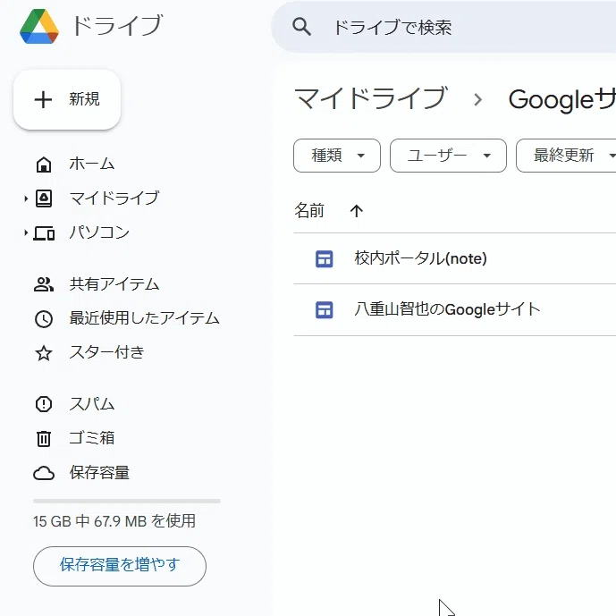Click the スパム warning icon
This screenshot has width=616, height=616.
[x=44, y=404]
